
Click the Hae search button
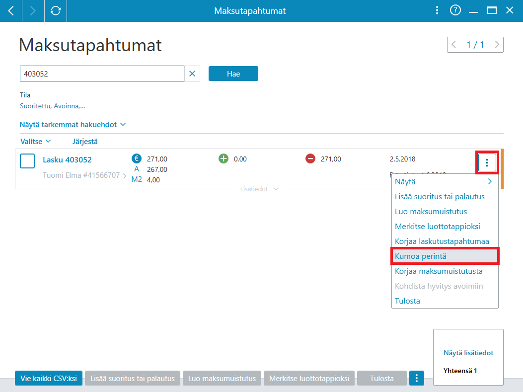[233, 74]
